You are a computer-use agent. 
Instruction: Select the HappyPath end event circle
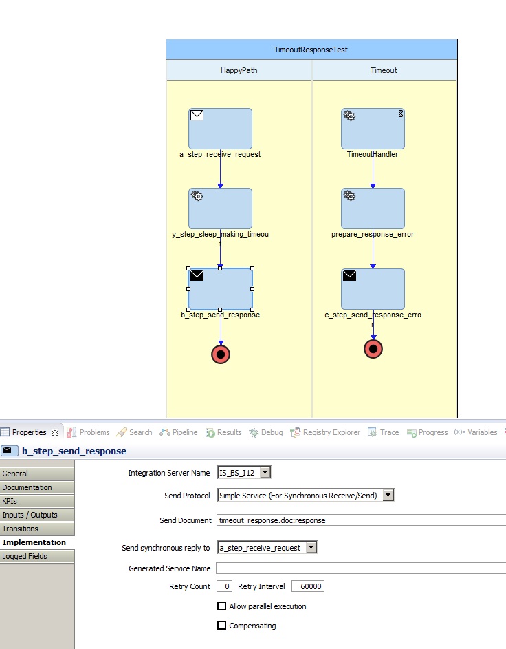pos(221,354)
